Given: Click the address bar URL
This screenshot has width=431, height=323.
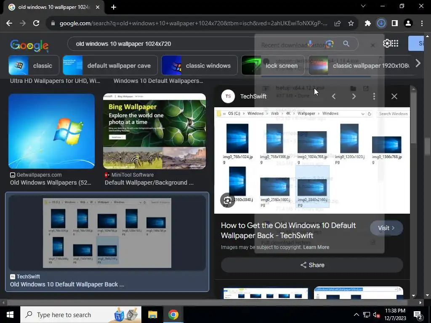Looking at the screenshot, I should [x=193, y=24].
